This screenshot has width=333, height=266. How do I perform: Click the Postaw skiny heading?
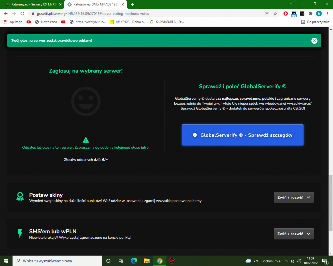46,195
